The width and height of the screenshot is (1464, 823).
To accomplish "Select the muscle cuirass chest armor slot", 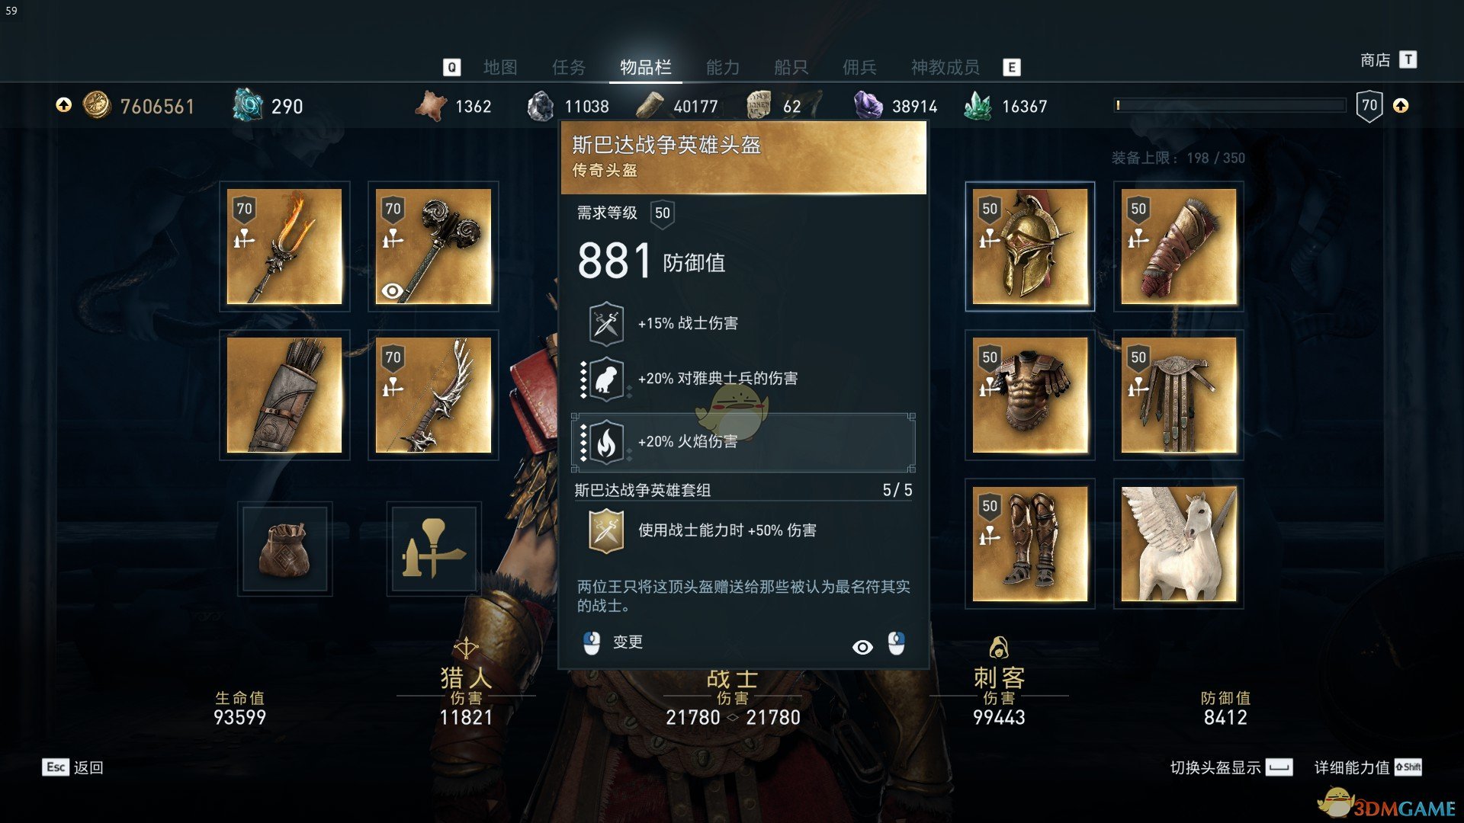I will tap(1030, 395).
